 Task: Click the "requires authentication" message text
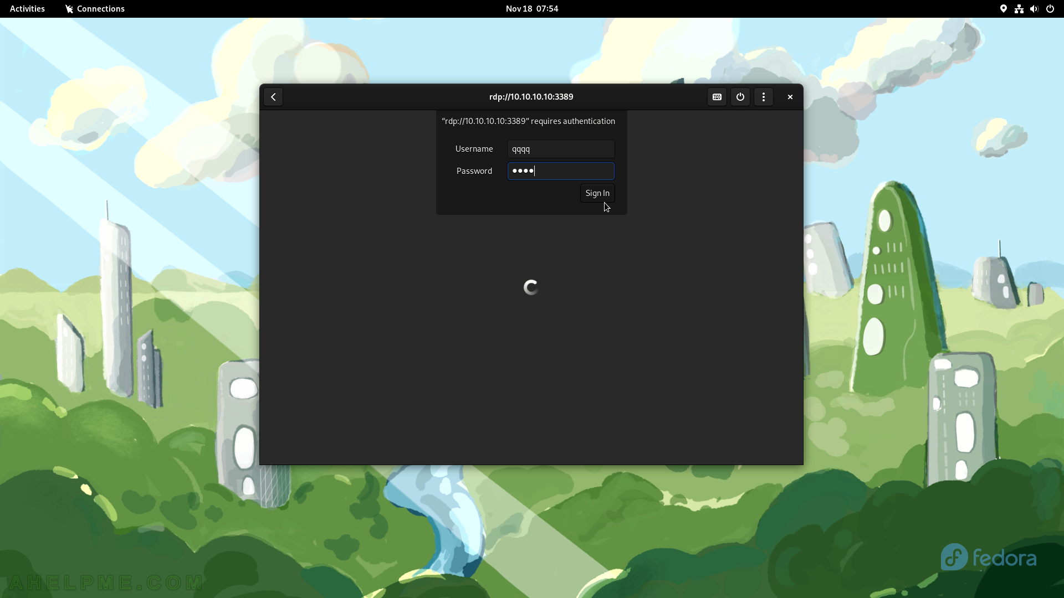click(x=528, y=121)
